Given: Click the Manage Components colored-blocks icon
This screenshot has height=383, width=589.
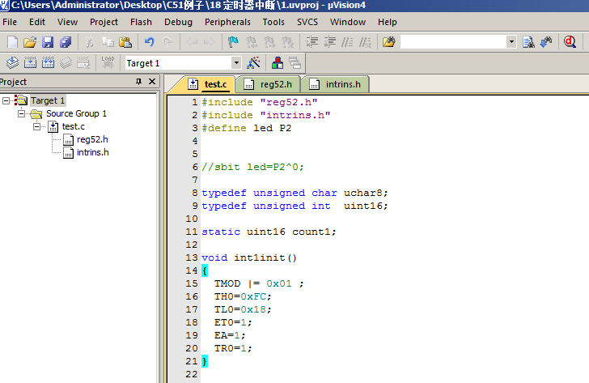Looking at the screenshot, I should pos(278,62).
